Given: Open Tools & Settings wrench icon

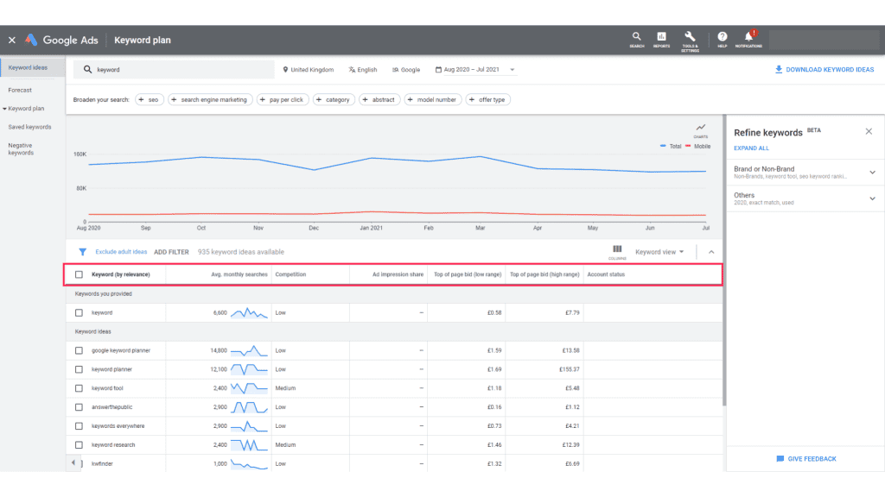Looking at the screenshot, I should pos(690,36).
